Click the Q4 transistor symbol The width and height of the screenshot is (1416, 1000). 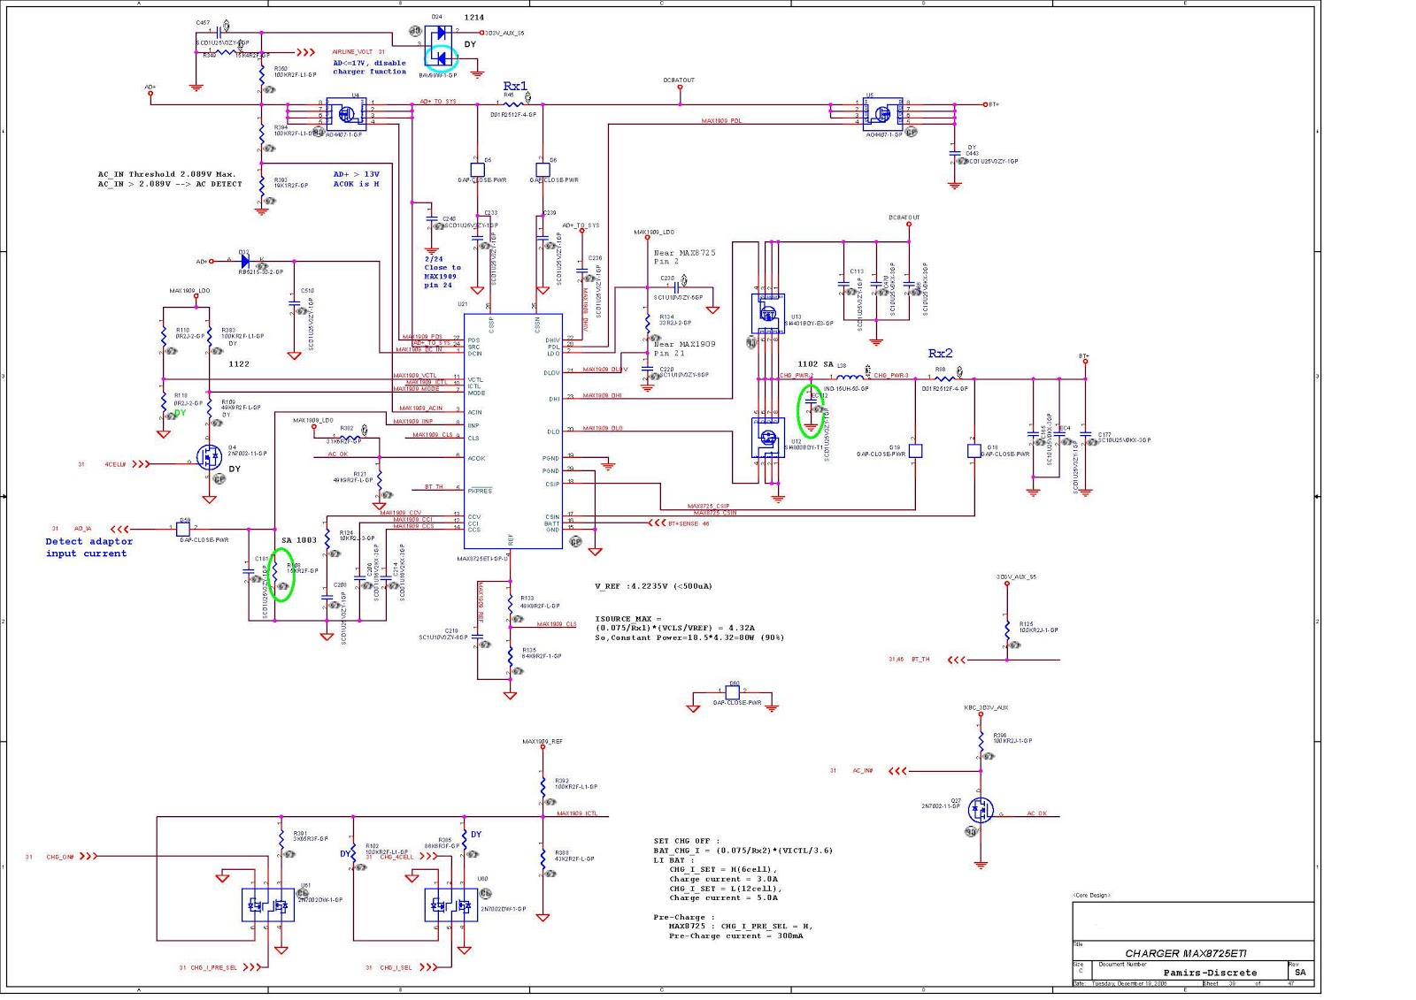coord(209,457)
